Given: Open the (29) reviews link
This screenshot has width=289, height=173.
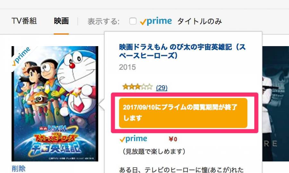Looking at the screenshot, I should click(x=162, y=88).
